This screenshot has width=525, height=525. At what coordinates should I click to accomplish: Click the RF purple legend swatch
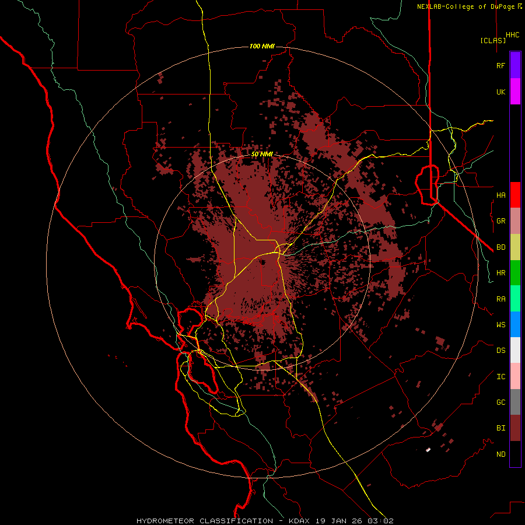(x=515, y=65)
